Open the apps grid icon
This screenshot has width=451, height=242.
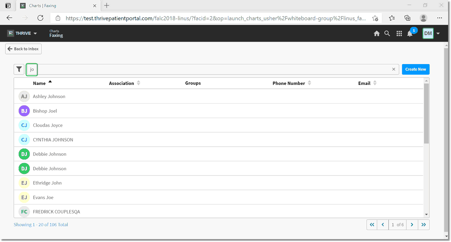[x=399, y=34]
